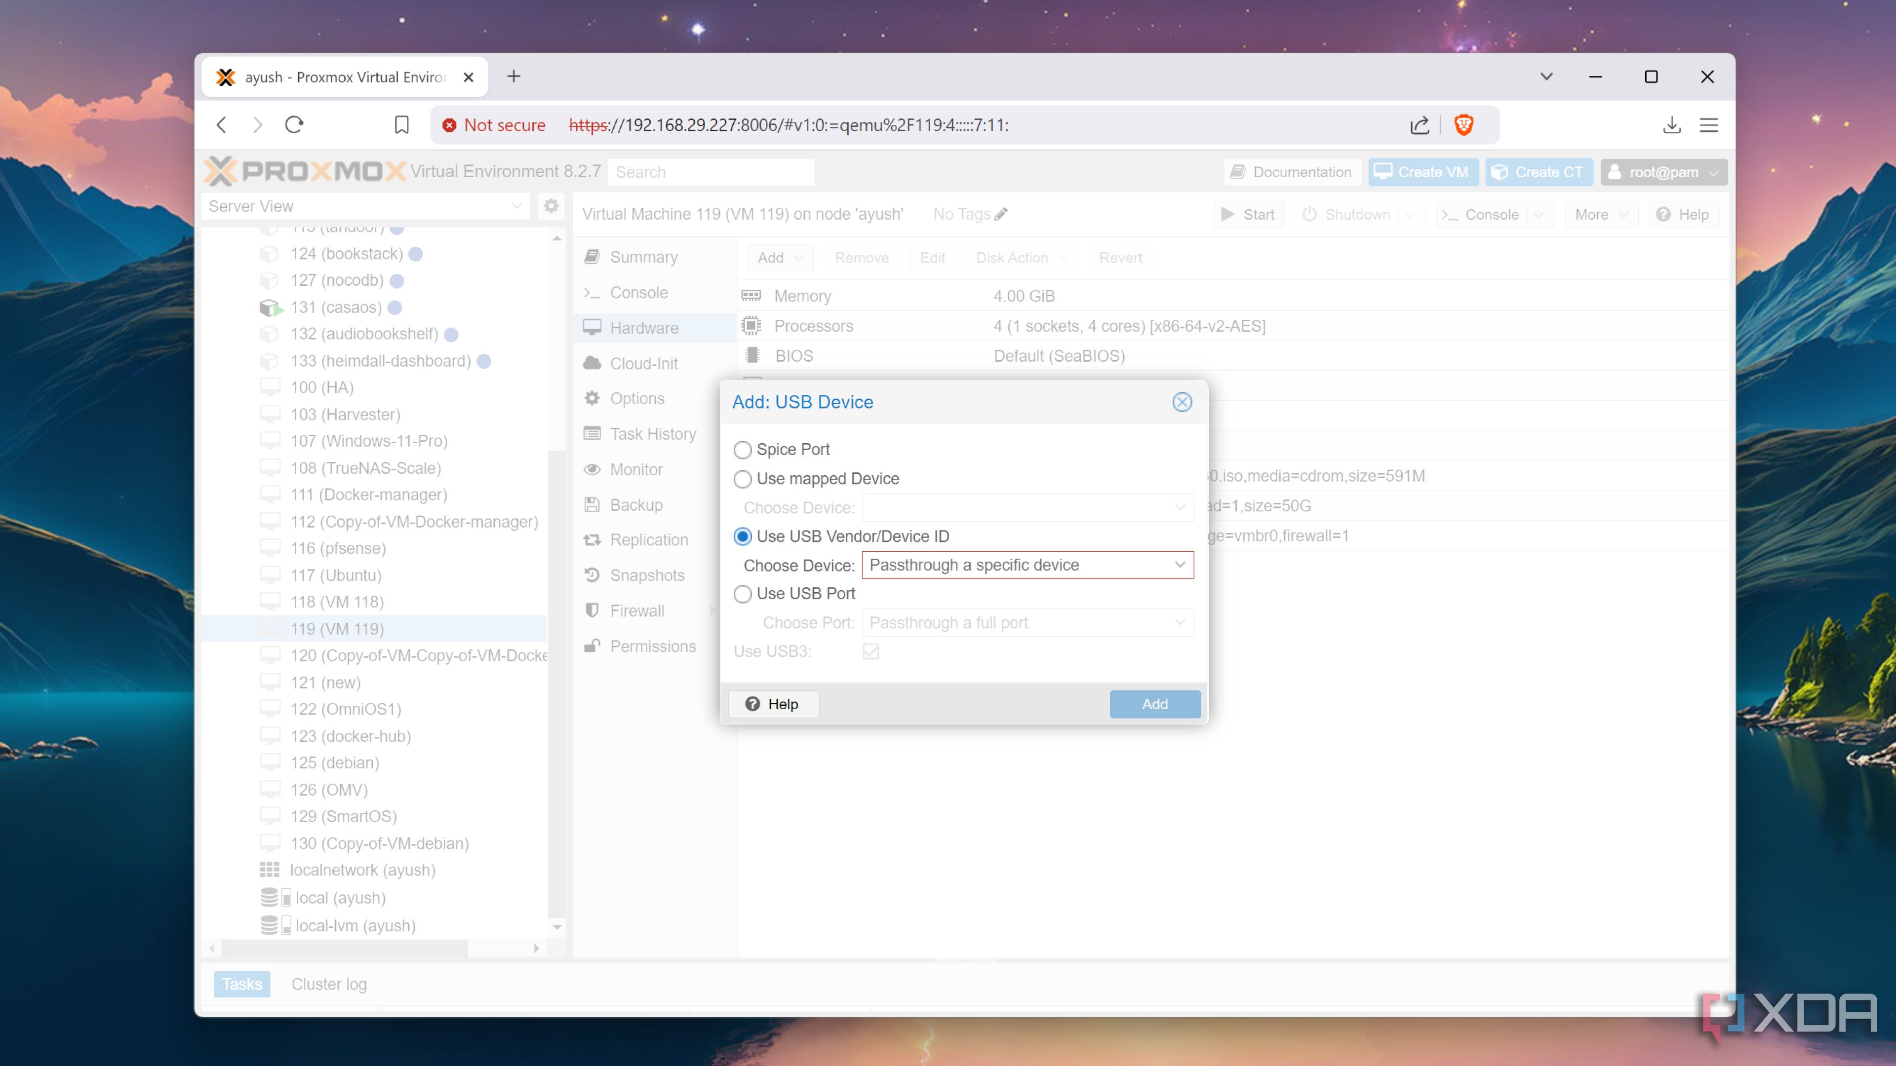Select the Tasks tab
Image resolution: width=1896 pixels, height=1066 pixels.
(241, 984)
